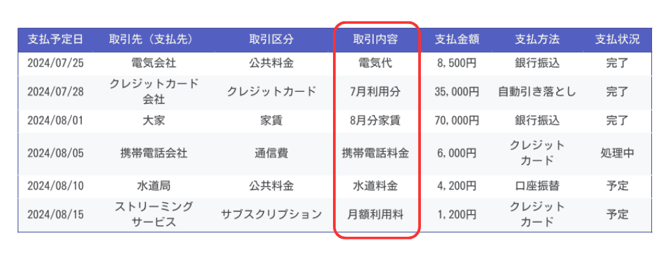Select the date 2024/08/01 cell
This screenshot has height=266, width=666.
click(x=55, y=121)
